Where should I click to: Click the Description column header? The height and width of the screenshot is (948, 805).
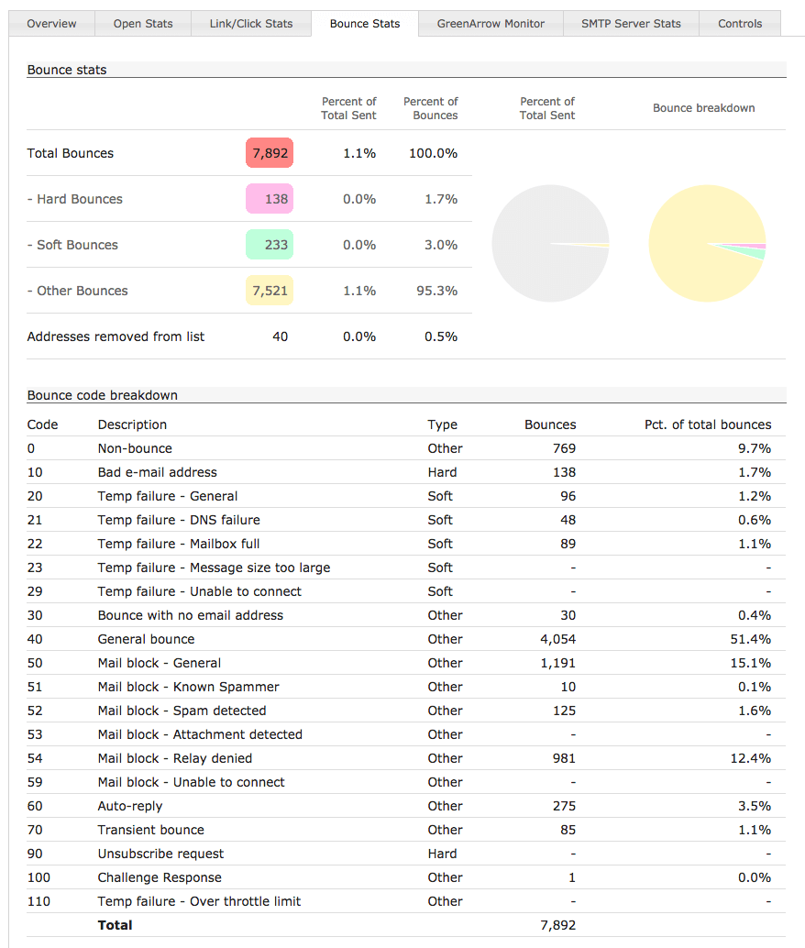coord(132,424)
